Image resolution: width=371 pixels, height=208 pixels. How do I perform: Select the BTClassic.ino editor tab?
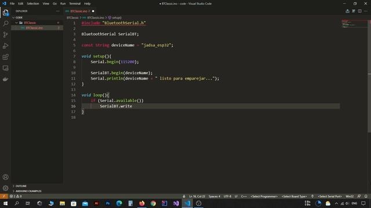79,11
